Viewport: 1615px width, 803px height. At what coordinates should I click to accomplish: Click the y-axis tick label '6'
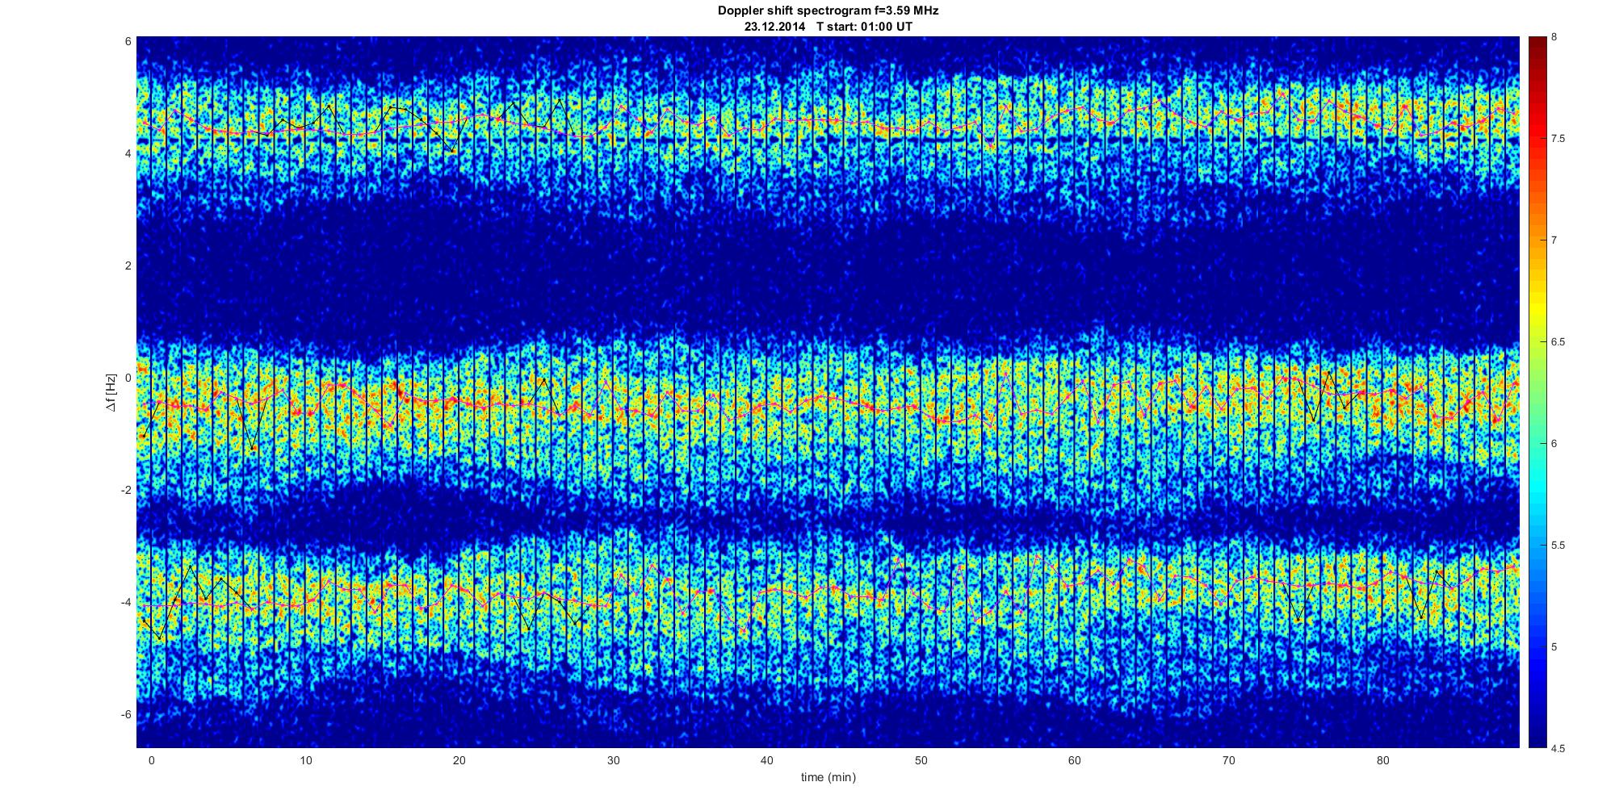[x=128, y=41]
